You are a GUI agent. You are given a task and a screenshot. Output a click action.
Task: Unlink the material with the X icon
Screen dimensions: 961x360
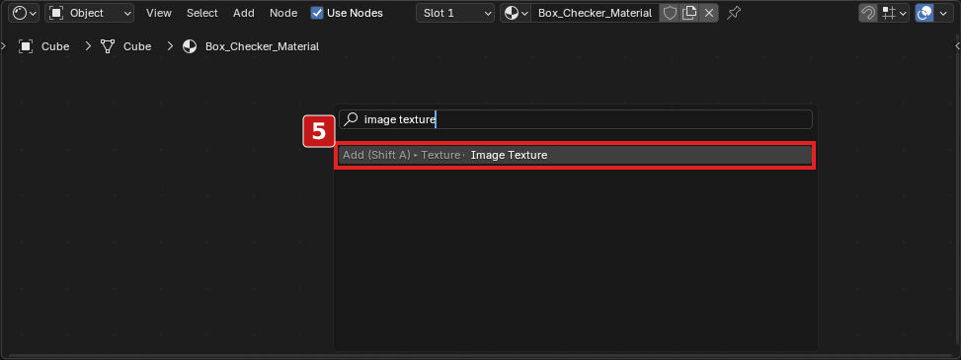click(x=709, y=13)
